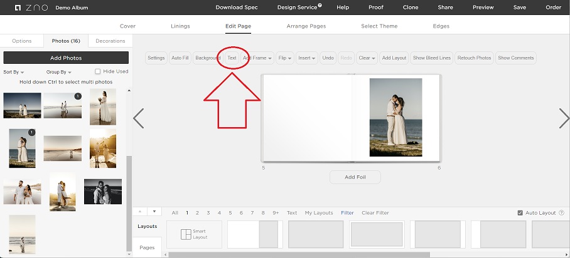Open the Decorations panel tab
The width and height of the screenshot is (570, 258).
tap(110, 41)
